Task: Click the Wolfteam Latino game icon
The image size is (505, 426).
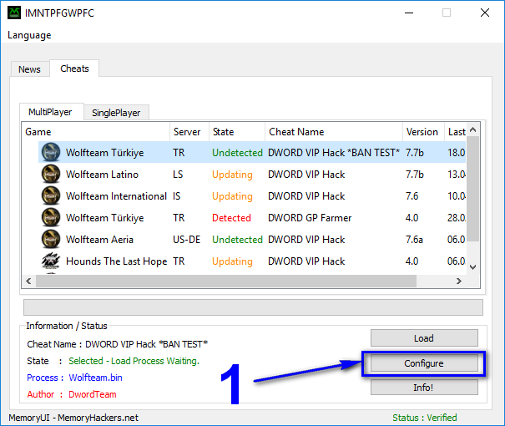Action: pos(51,174)
